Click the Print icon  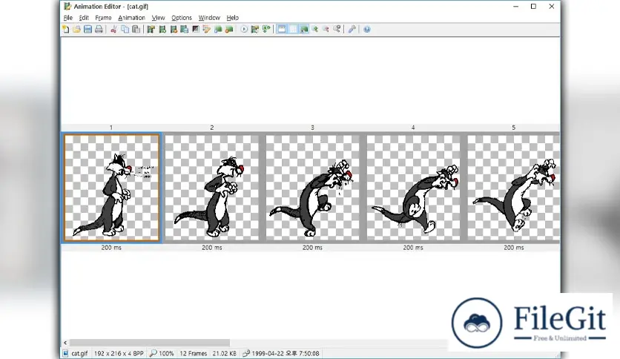pos(99,29)
